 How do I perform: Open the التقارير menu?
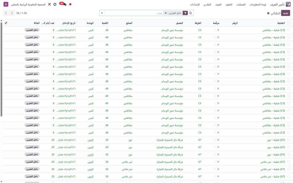coord(207,4)
